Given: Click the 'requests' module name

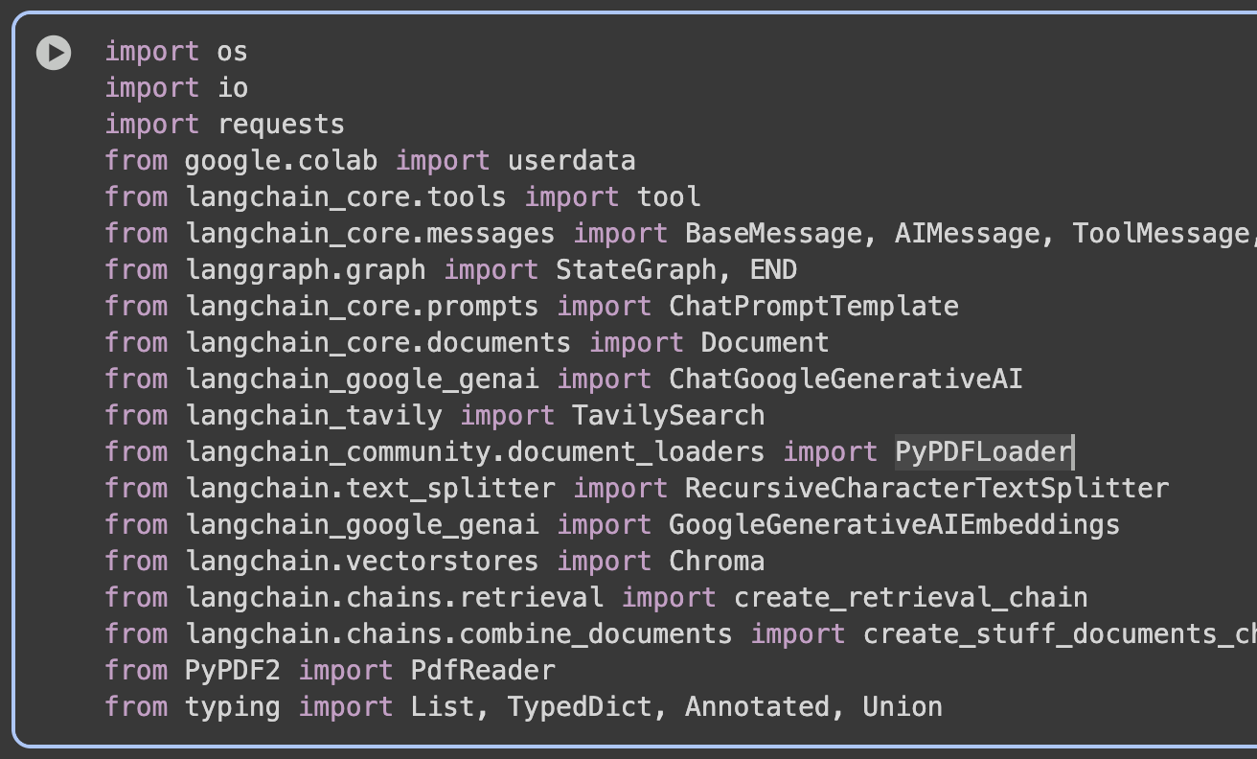Looking at the screenshot, I should click(x=281, y=124).
